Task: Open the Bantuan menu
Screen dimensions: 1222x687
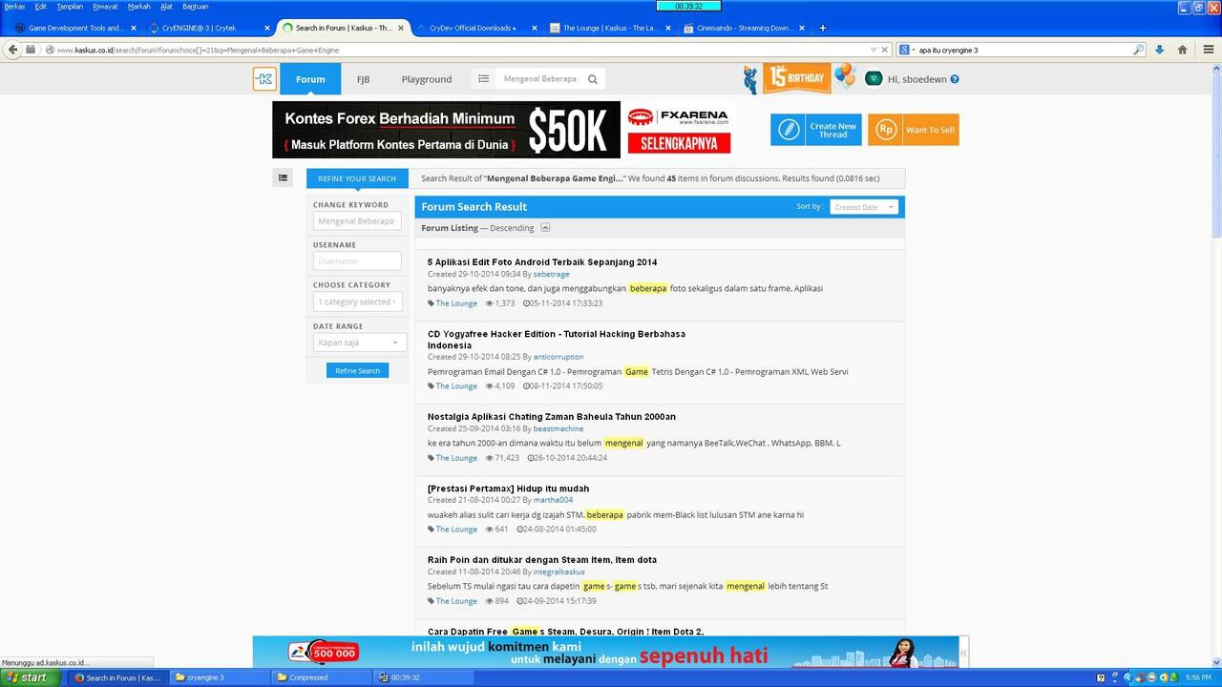Action: click(x=195, y=7)
